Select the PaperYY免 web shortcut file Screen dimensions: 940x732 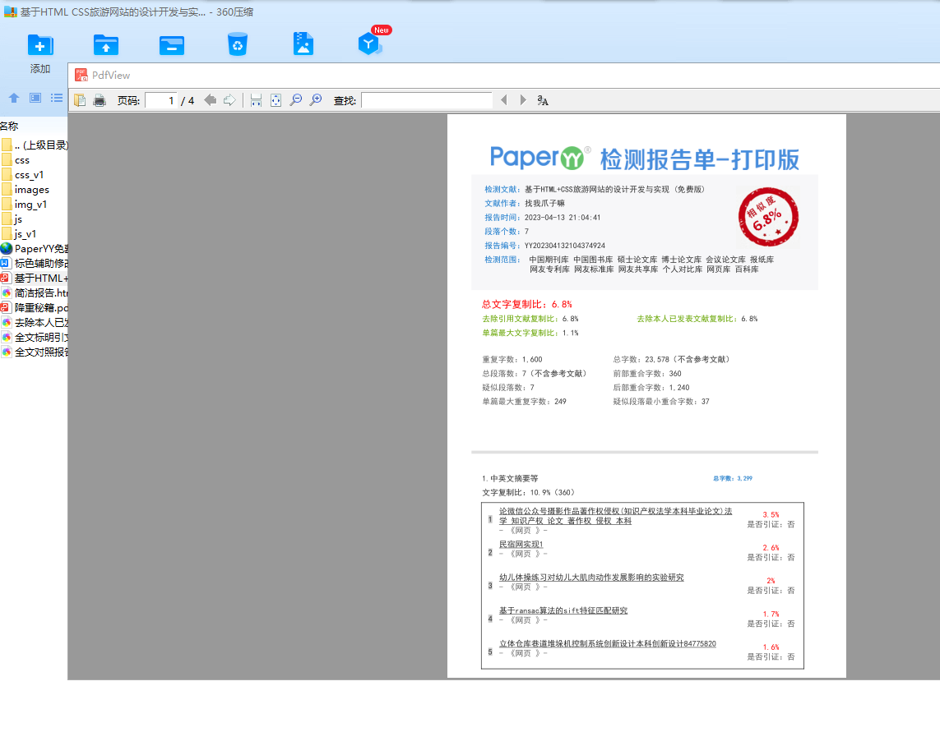[x=35, y=249]
